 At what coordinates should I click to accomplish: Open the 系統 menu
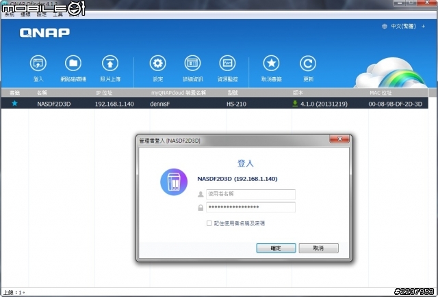pos(9,14)
